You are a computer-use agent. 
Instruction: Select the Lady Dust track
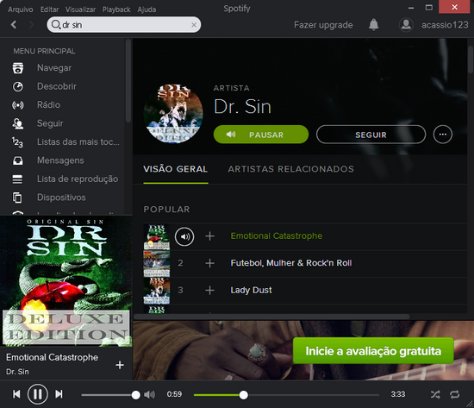[251, 290]
